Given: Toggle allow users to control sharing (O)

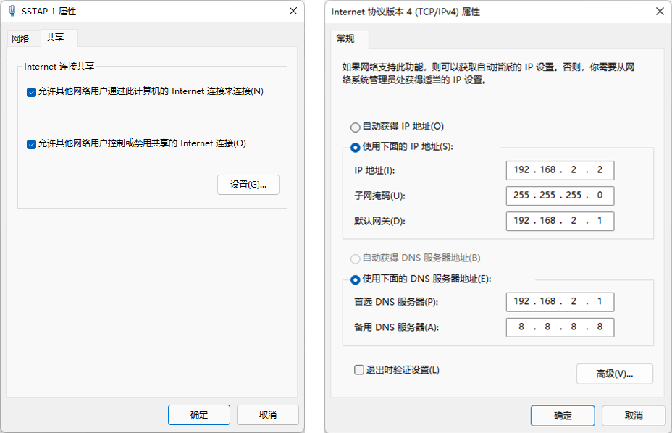Looking at the screenshot, I should tap(31, 144).
